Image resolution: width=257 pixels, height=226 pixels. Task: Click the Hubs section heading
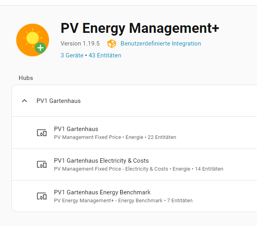click(26, 78)
